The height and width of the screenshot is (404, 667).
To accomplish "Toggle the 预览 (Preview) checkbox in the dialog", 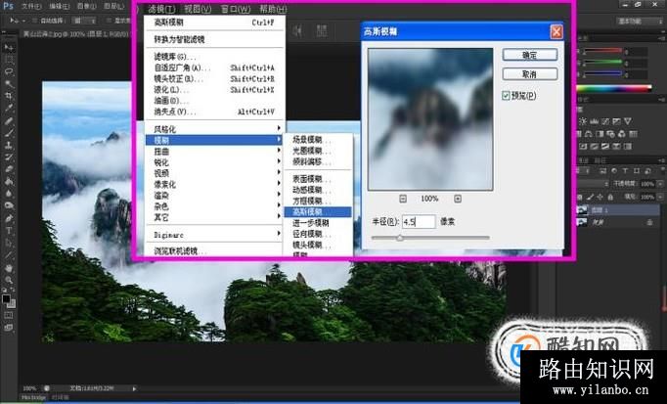I will [x=506, y=96].
